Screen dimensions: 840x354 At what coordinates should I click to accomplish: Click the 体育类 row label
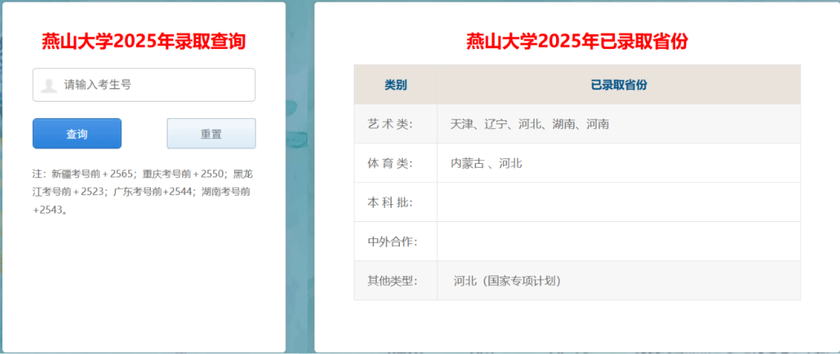pos(390,163)
